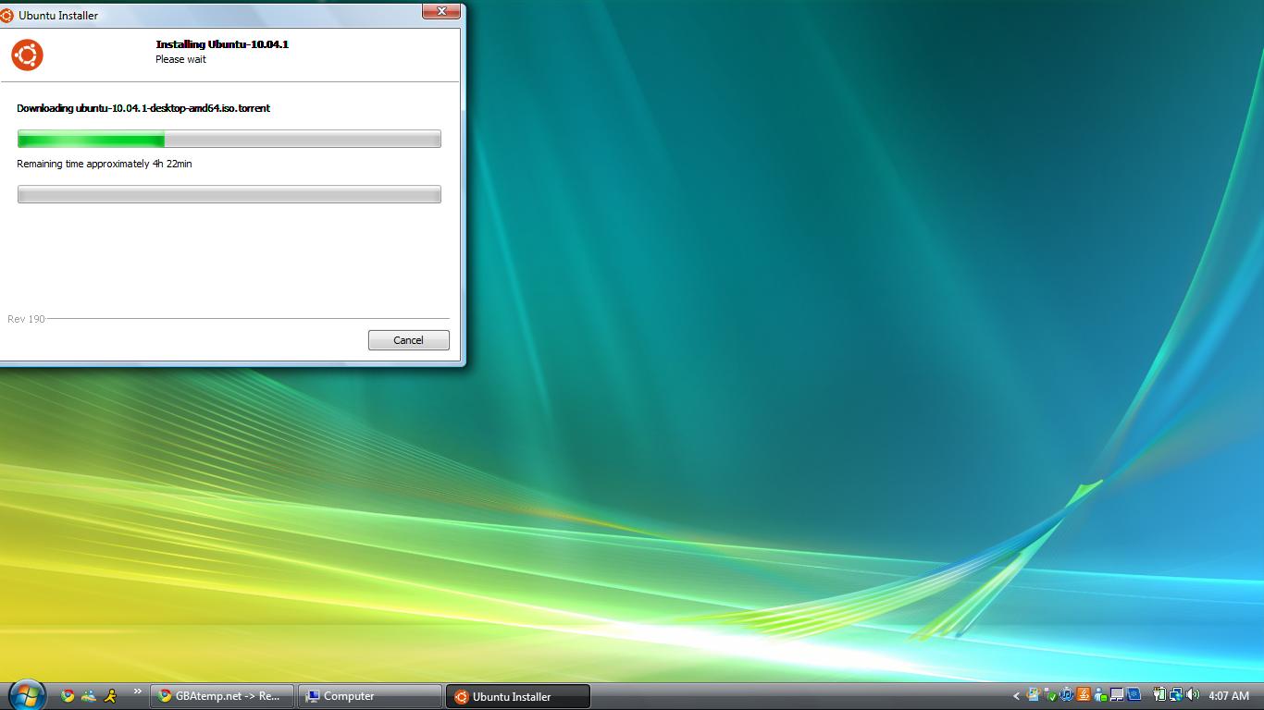
Task: Click the "Ubuntu Installer" window title text
Action: 58,16
